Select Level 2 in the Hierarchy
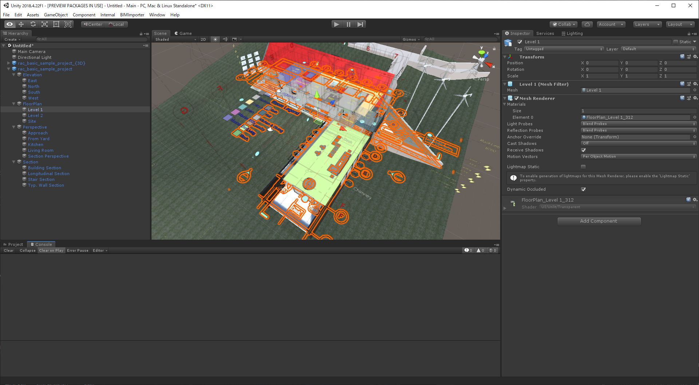Image resolution: width=699 pixels, height=385 pixels. coord(35,115)
